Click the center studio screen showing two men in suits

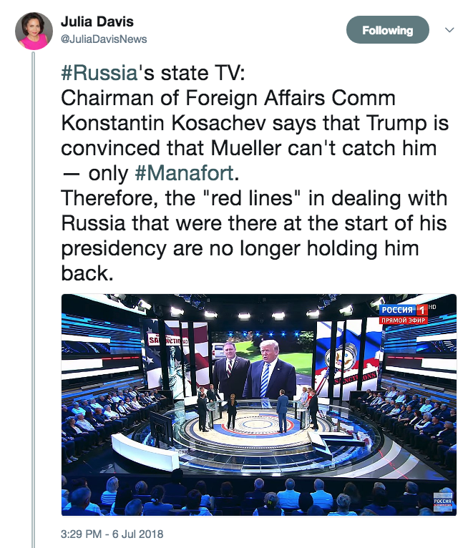point(262,366)
